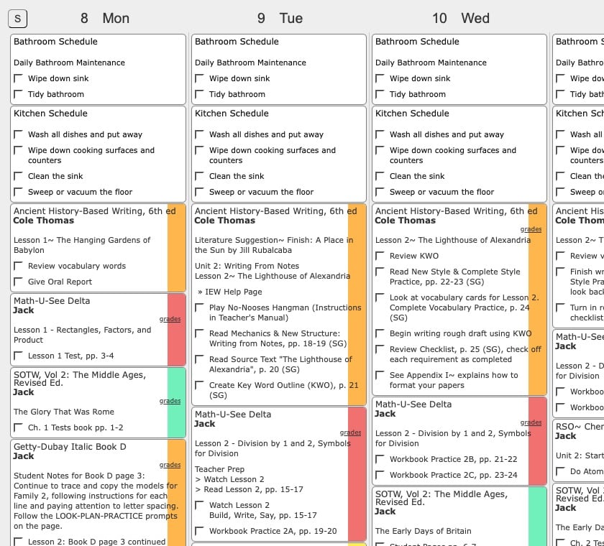Check Review Checklist, p. 25 (SG) box
604x546 pixels.
tap(380, 349)
